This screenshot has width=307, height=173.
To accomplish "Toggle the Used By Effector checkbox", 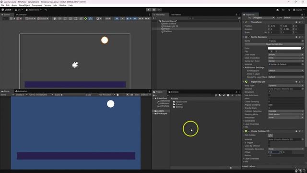I will (x=269, y=146).
